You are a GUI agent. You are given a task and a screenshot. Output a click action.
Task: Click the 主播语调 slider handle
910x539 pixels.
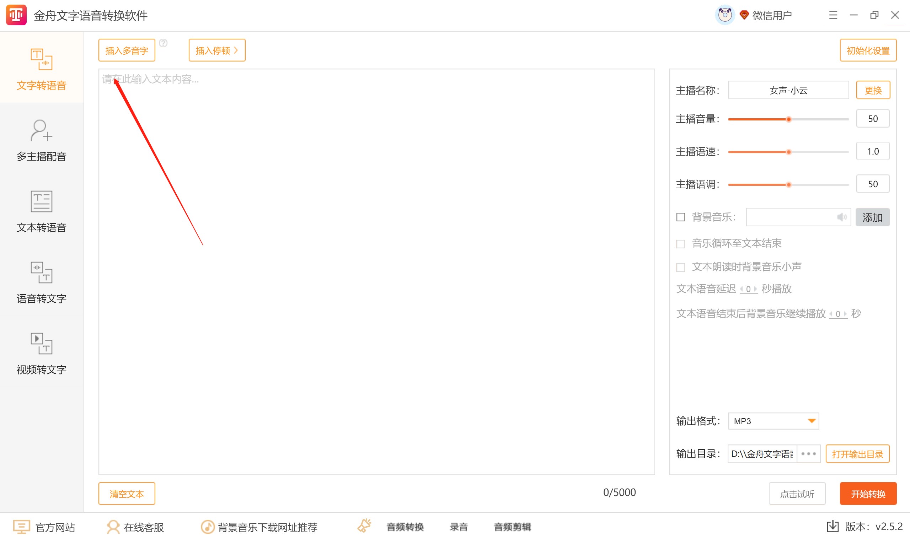click(788, 184)
